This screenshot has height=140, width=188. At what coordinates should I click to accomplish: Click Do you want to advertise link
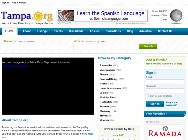click(132, 23)
